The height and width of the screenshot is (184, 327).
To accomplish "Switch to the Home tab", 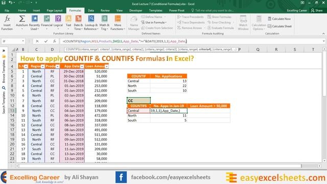I will [22, 10].
